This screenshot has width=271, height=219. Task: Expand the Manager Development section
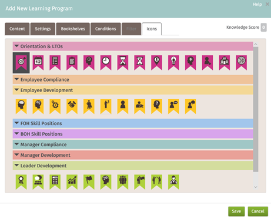point(133,155)
